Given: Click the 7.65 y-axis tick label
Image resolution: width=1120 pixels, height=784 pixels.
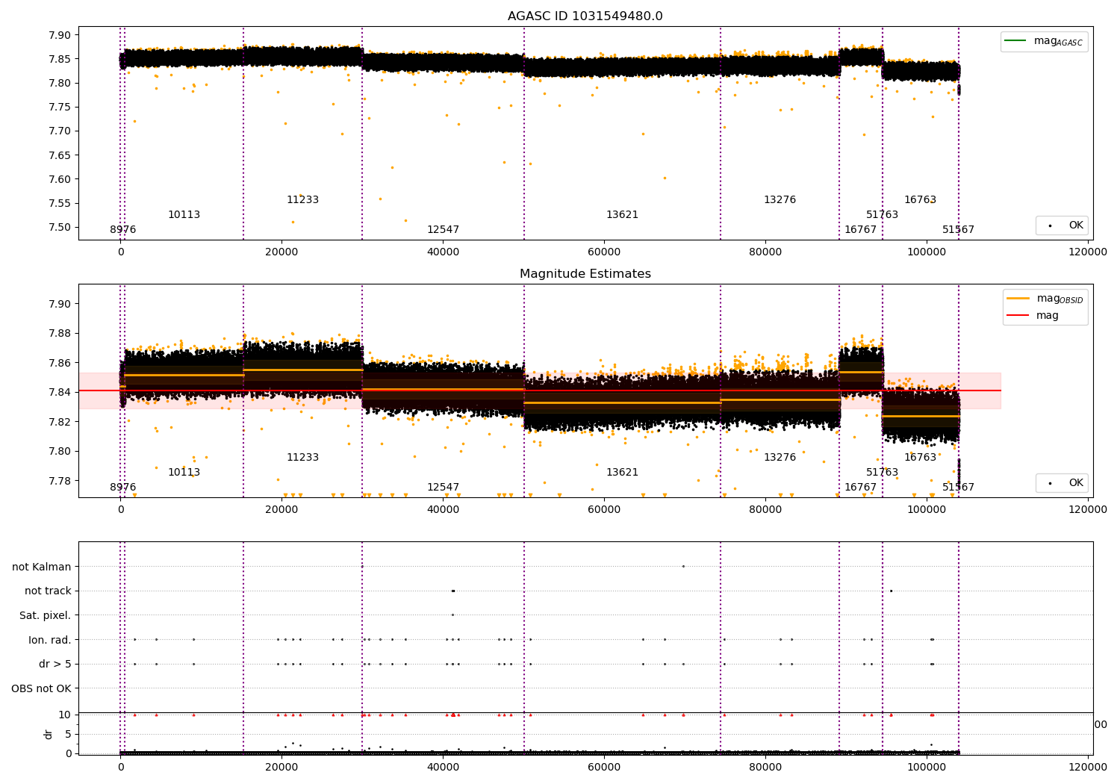Looking at the screenshot, I should point(60,155).
